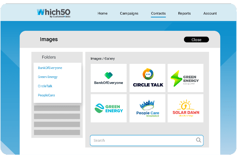Open the Home menu

click(x=103, y=13)
